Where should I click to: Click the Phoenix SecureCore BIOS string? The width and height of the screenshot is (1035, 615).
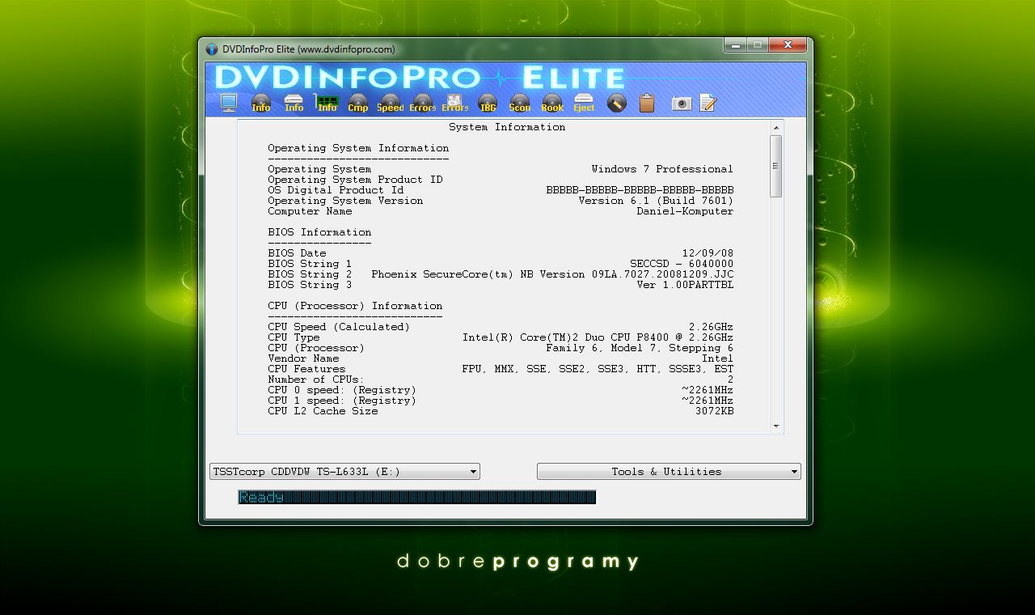click(x=552, y=274)
